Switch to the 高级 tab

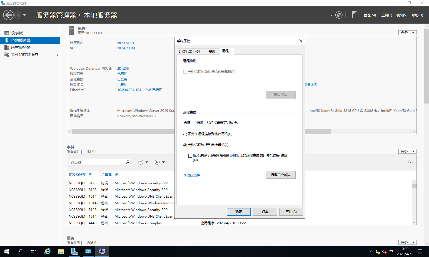pos(212,52)
